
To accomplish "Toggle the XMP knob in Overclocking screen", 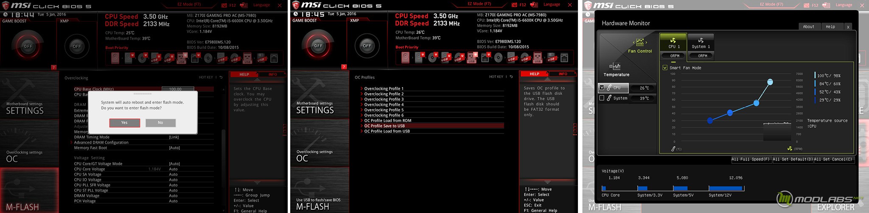I will [x=77, y=46].
